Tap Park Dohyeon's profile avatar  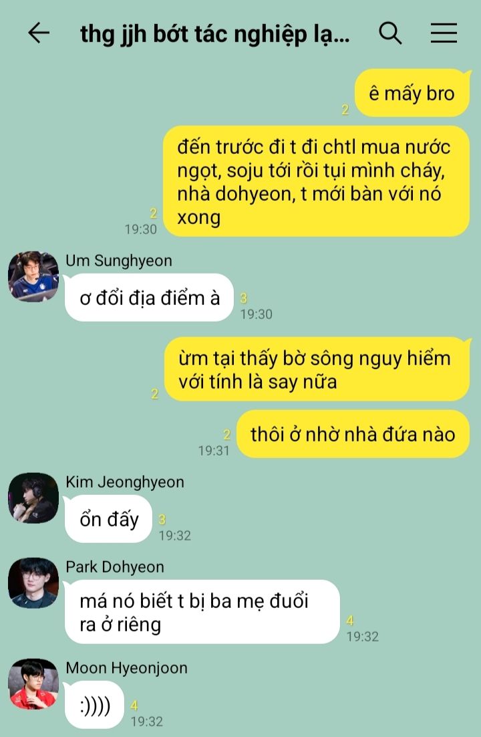pos(33,583)
